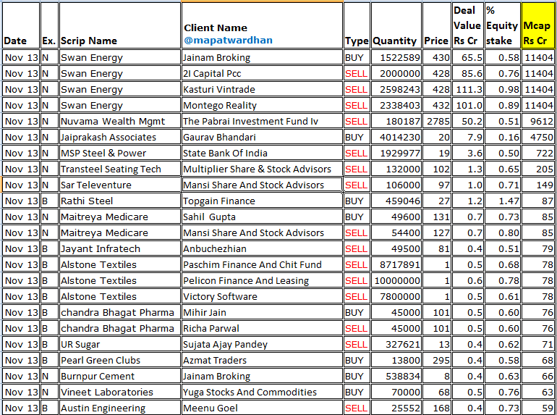The image size is (557, 415).
Task: Select the 'Price' header cell
Action: 436,25
